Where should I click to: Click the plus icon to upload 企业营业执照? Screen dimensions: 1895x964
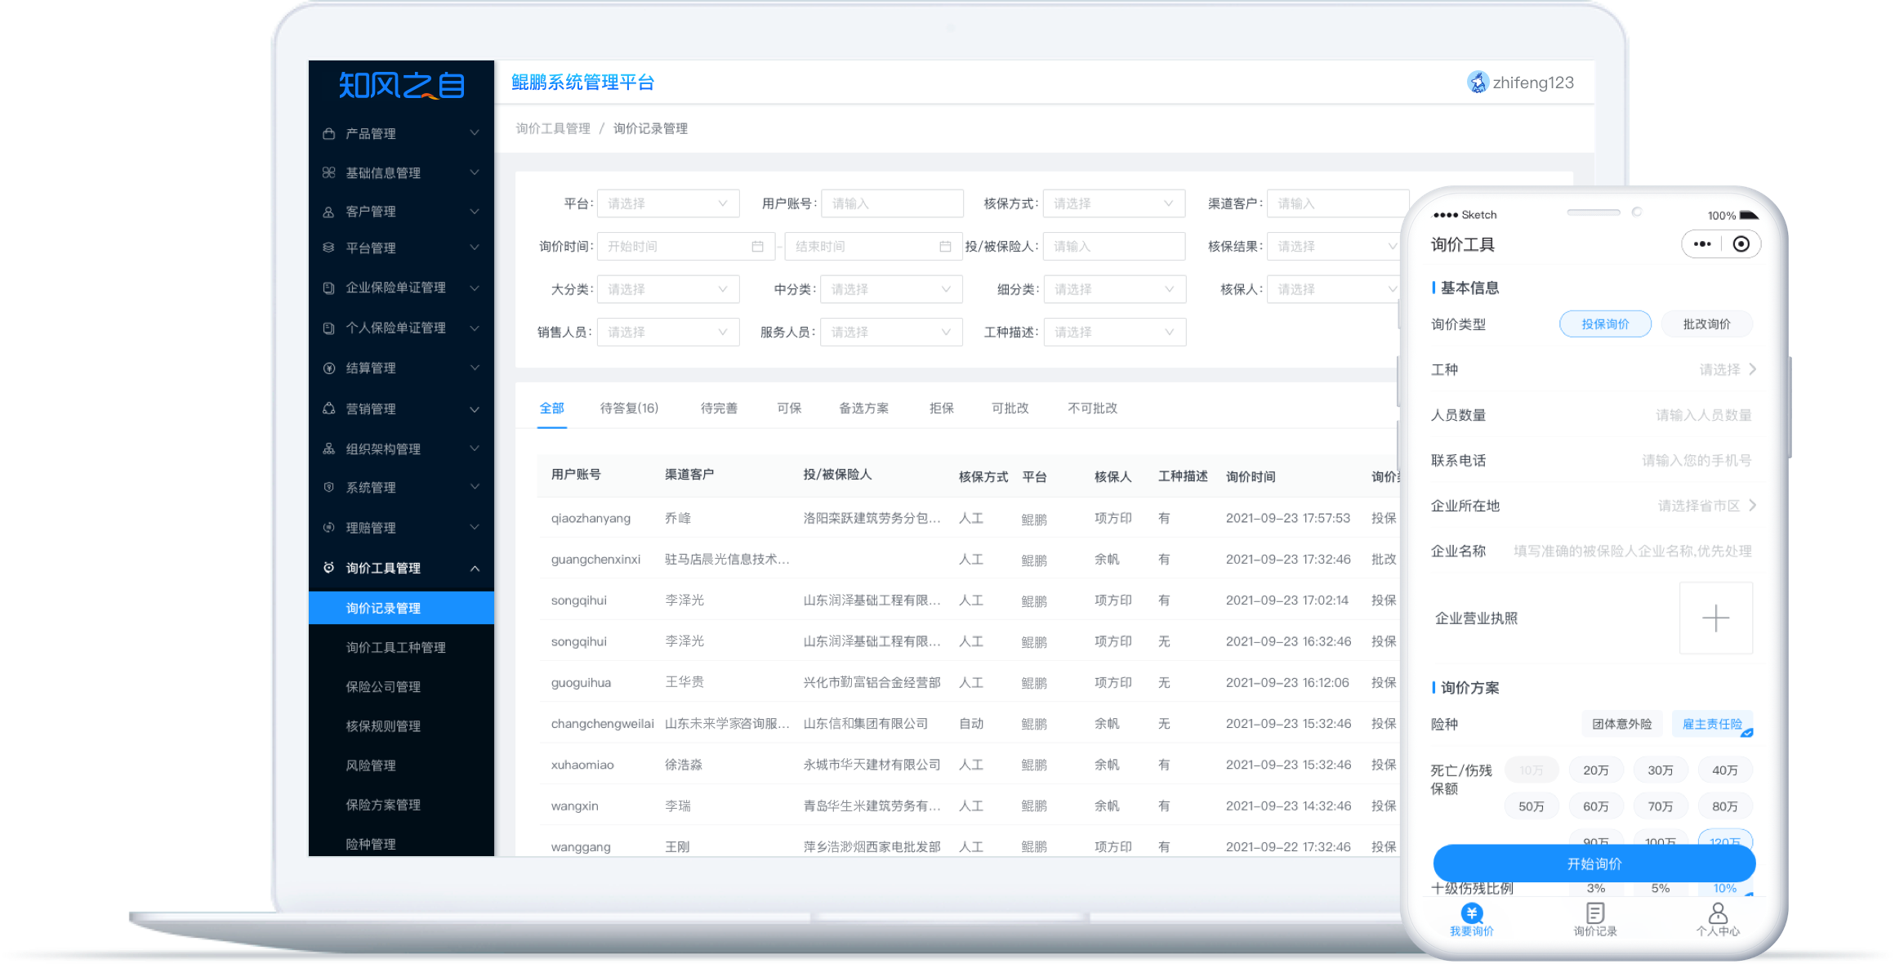point(1715,618)
